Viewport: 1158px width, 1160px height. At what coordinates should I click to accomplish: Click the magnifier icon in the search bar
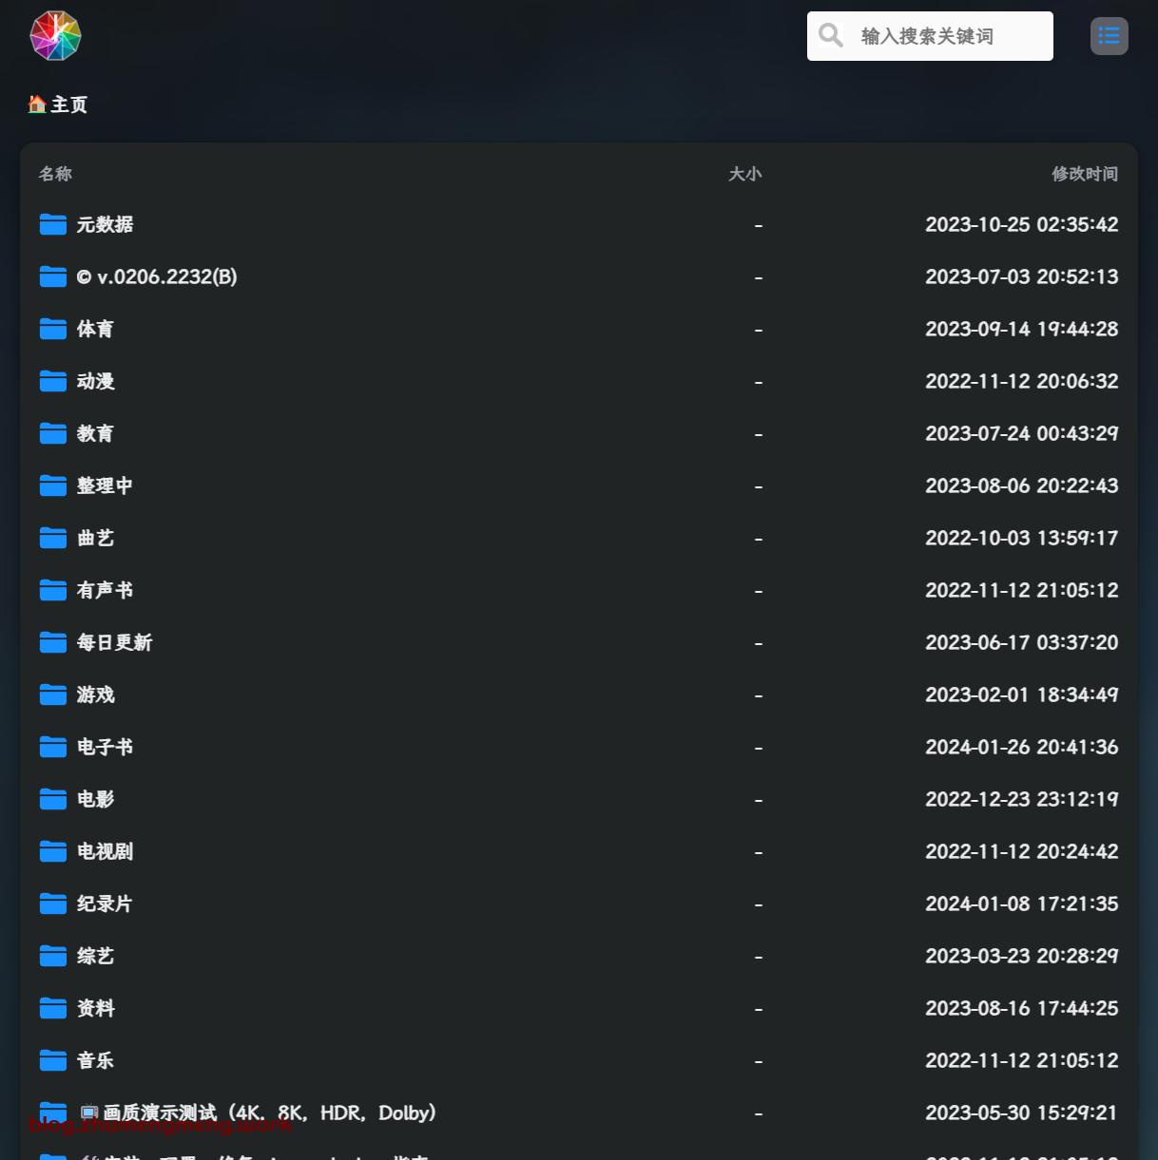click(x=829, y=35)
